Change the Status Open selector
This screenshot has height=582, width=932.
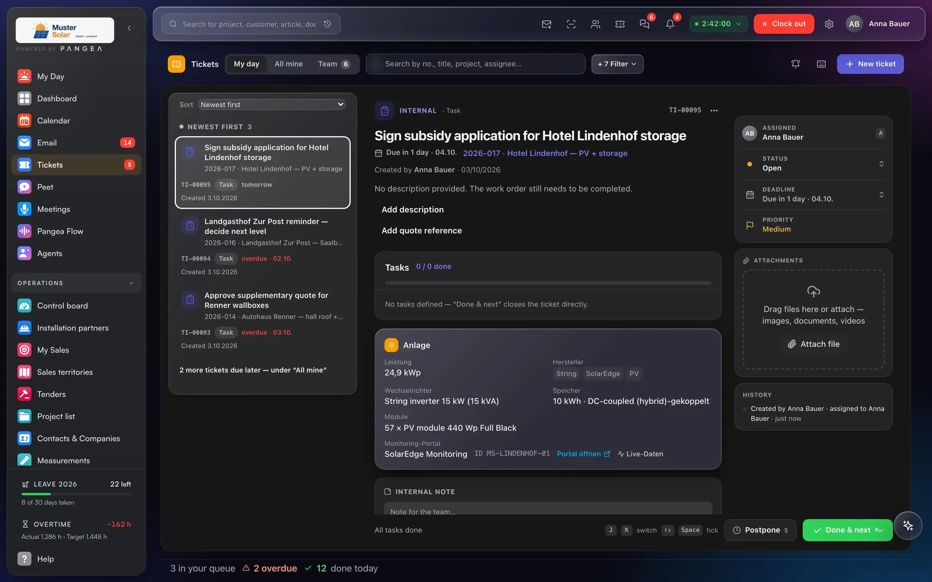[x=813, y=164]
